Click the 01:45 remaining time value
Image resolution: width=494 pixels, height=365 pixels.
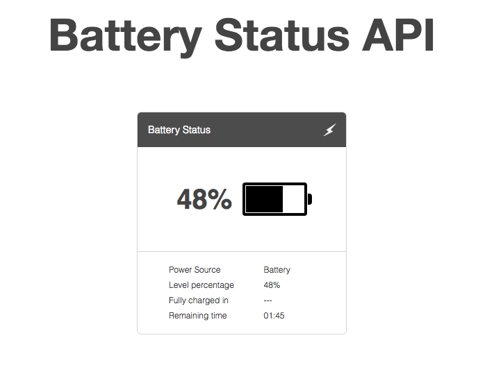pyautogui.click(x=274, y=316)
